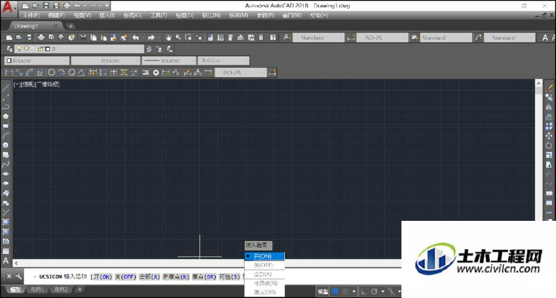Screen dimensions: 556x298
Task: Select the Linear dimension tool
Action: 9,73
